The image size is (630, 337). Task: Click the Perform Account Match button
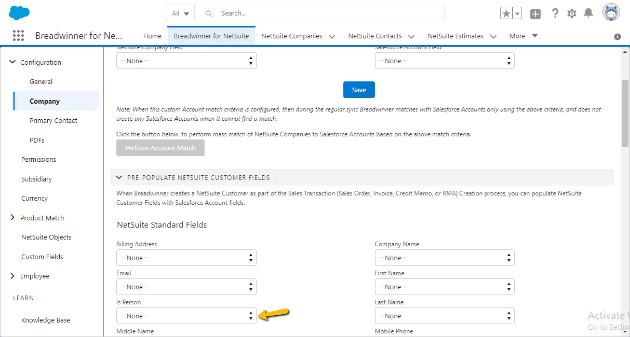[x=160, y=148]
